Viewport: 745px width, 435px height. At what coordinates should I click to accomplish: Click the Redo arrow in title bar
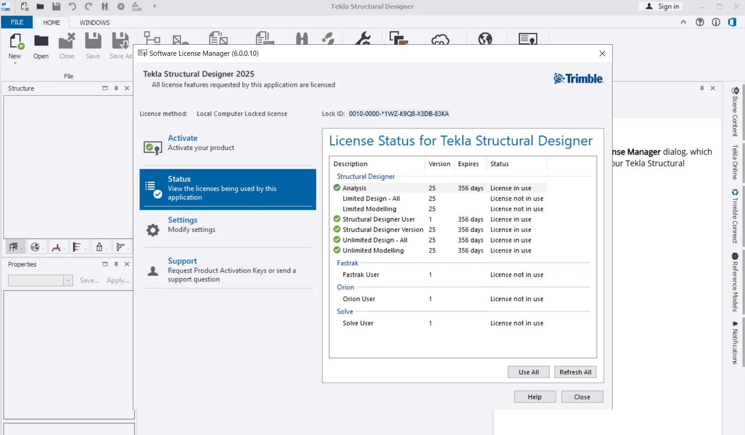(x=89, y=6)
